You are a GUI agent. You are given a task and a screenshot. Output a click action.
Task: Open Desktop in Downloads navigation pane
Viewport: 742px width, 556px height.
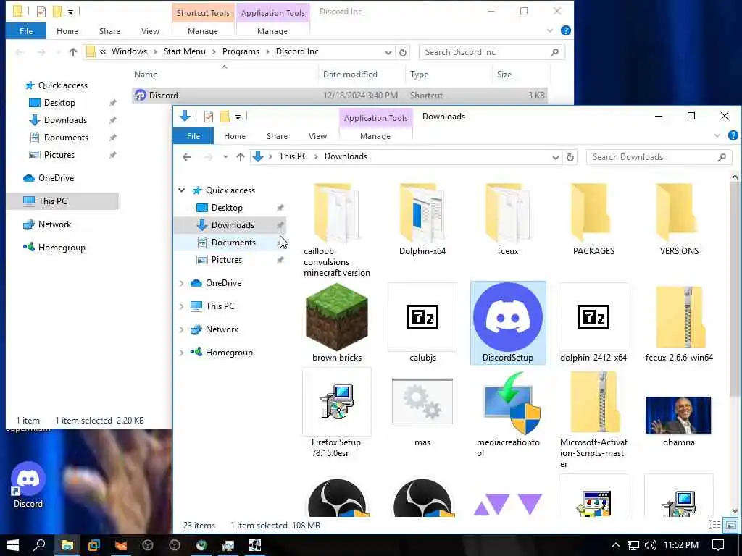(x=227, y=208)
